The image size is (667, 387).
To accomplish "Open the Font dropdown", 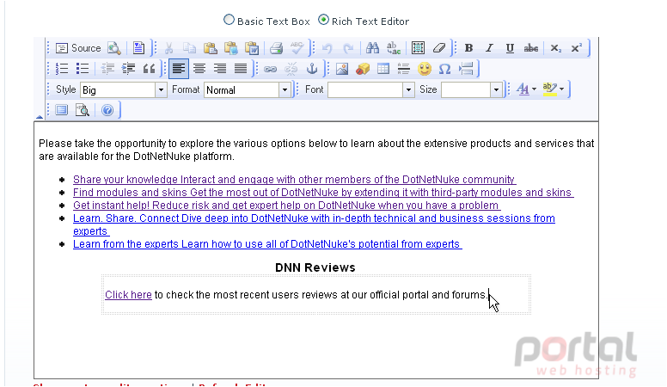I will 371,89.
